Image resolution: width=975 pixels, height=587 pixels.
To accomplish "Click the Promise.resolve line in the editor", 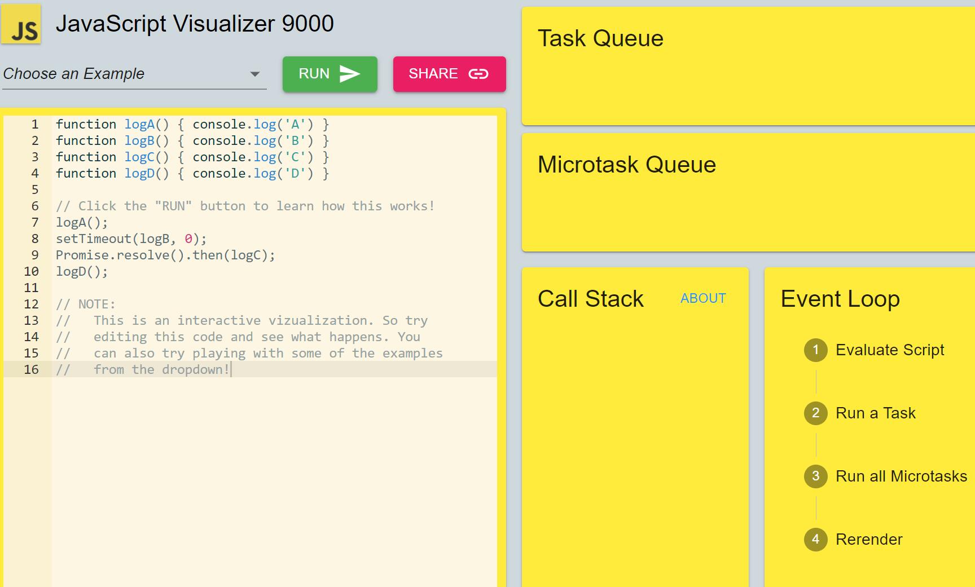I will [x=165, y=255].
